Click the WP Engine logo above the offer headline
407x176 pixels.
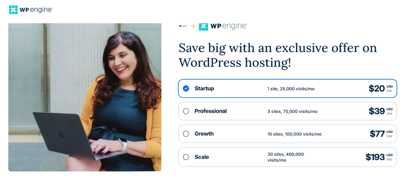click(223, 26)
